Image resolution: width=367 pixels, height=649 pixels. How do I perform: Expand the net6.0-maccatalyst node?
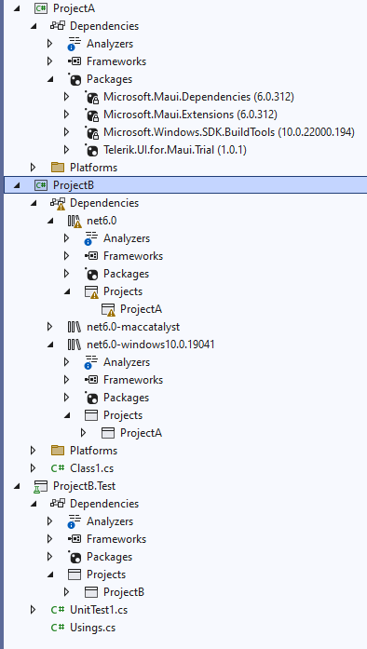point(49,327)
